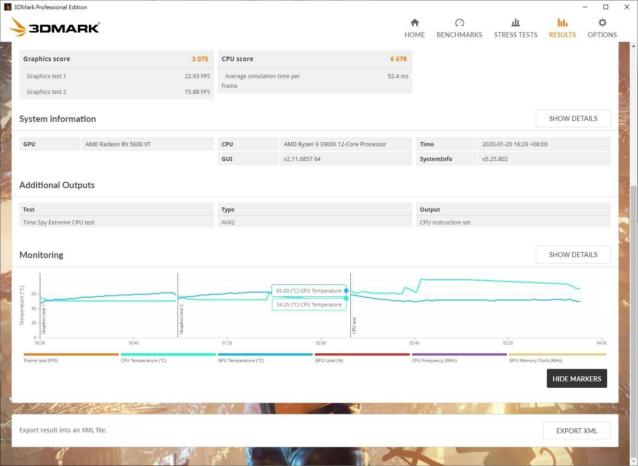Click the scrollbar up arrow

pyautogui.click(x=634, y=46)
